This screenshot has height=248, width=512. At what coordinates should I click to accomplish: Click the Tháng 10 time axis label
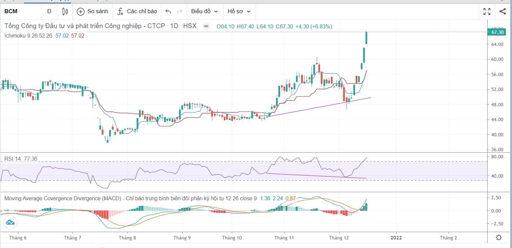(x=232, y=238)
